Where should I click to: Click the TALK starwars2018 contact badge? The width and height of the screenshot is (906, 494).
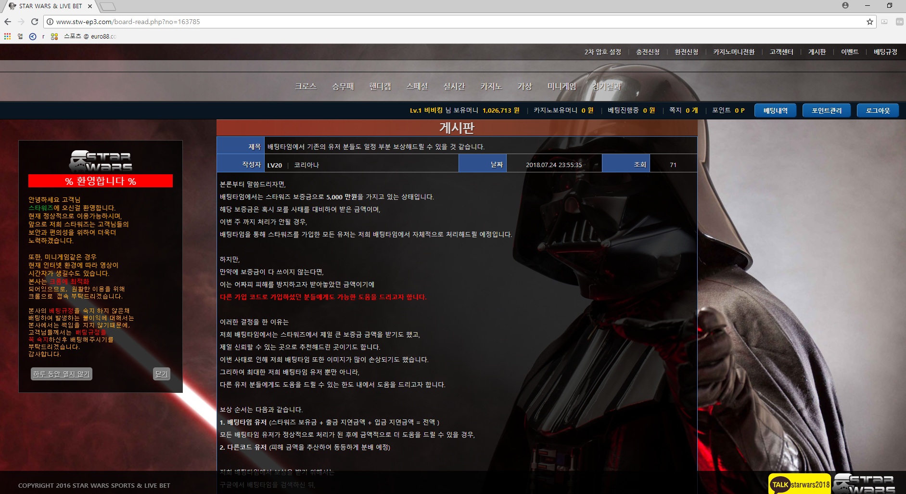[x=800, y=484]
